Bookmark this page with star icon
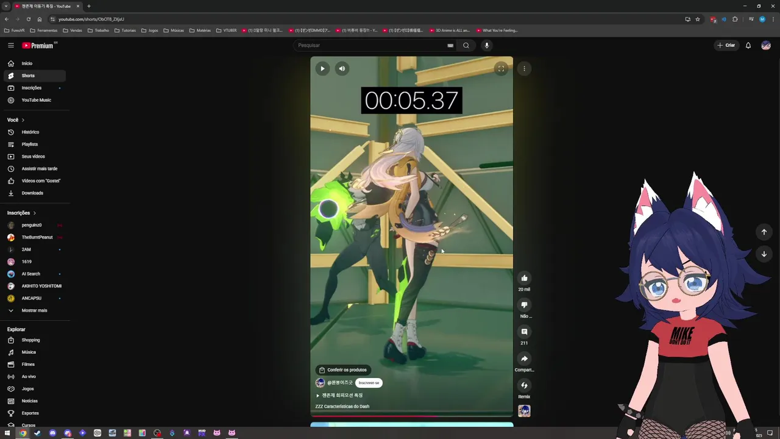This screenshot has height=439, width=780. pyautogui.click(x=698, y=19)
